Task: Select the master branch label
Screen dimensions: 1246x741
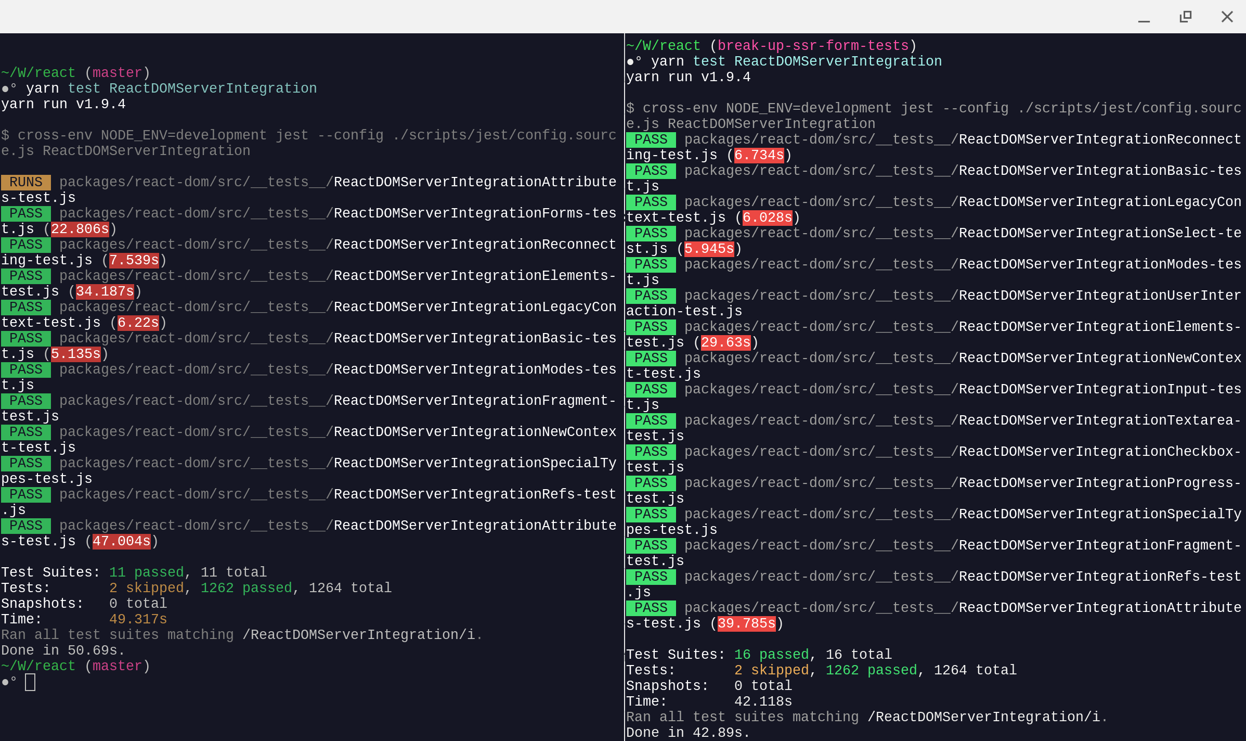Action: coord(116,72)
